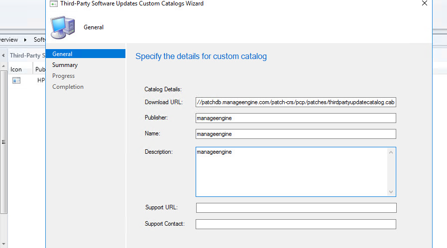The height and width of the screenshot is (248, 447).
Task: Click the breadcrumb arrow after Overview
Action: pyautogui.click(x=25, y=40)
